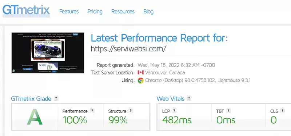Open the Features menu item

[69, 12]
